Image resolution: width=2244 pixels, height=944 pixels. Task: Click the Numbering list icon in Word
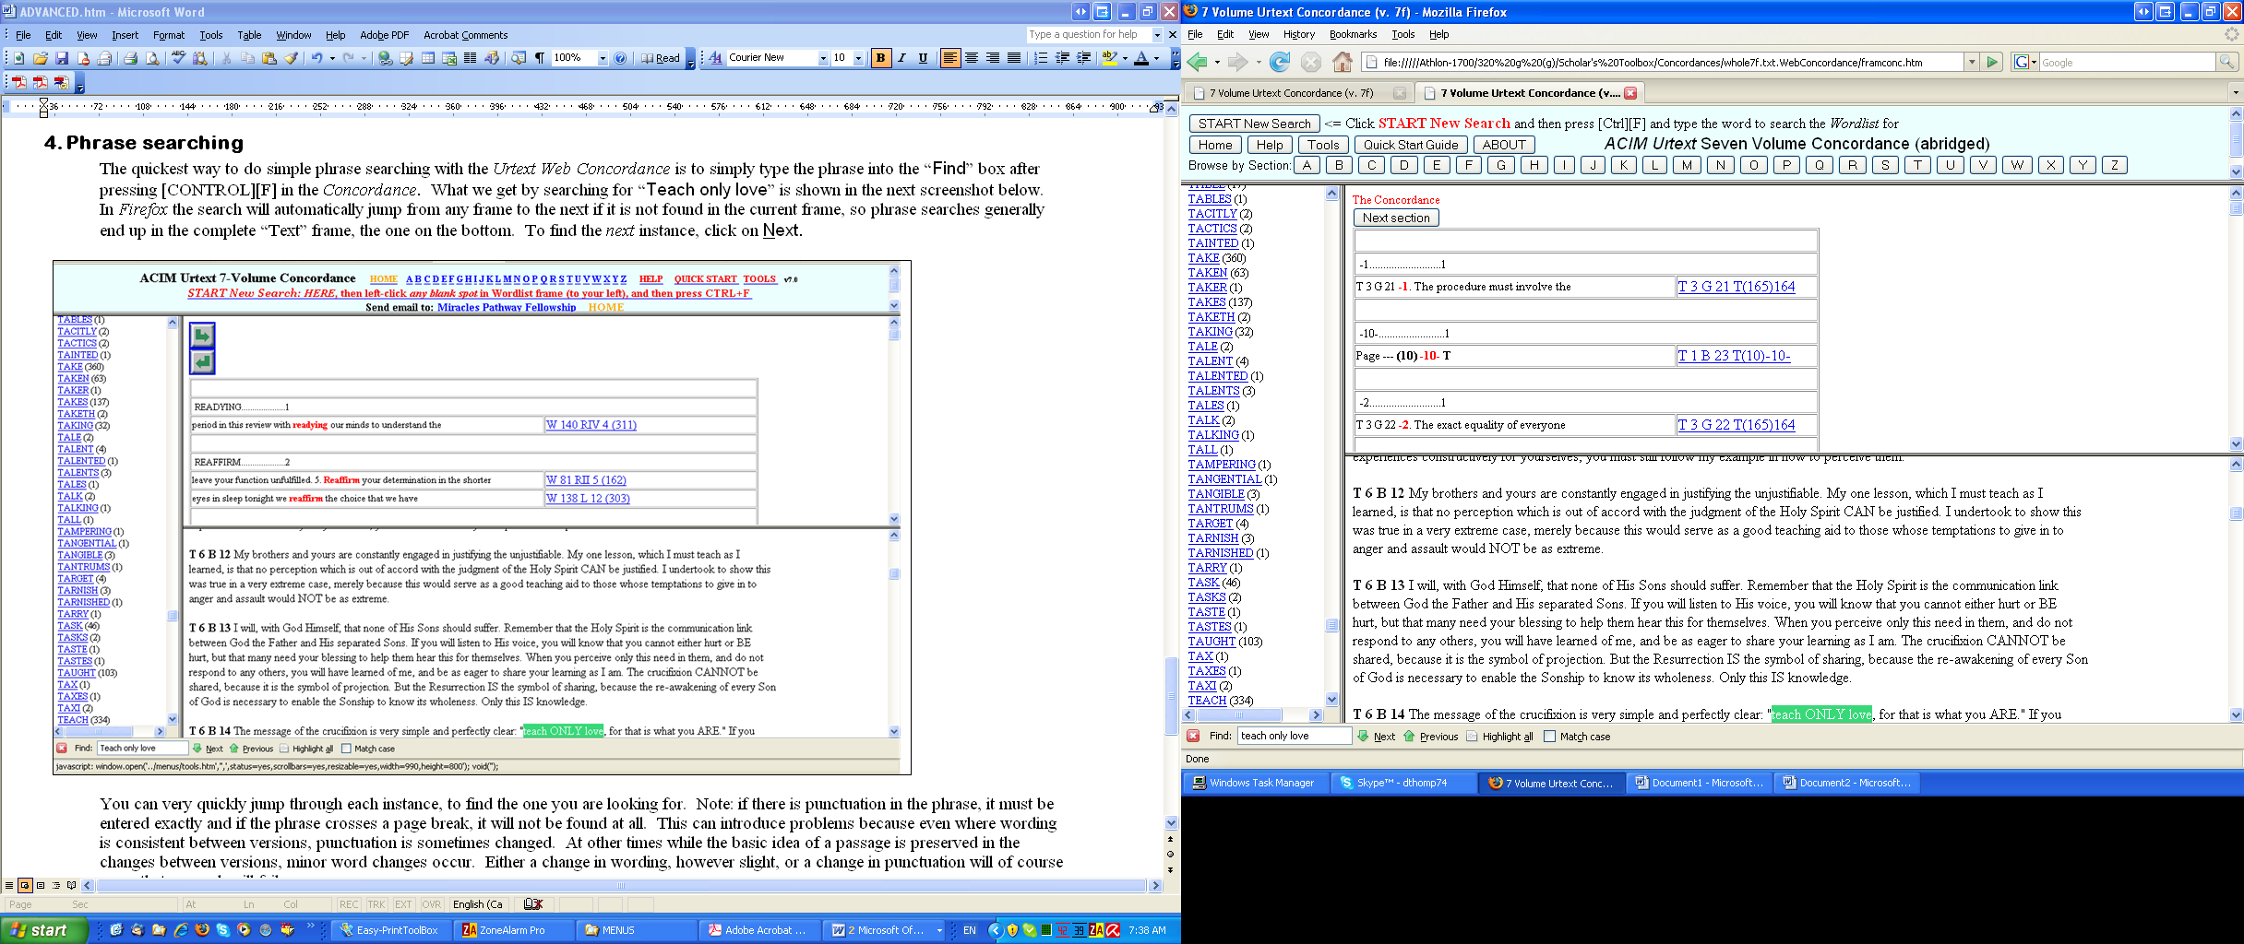pos(1041,58)
